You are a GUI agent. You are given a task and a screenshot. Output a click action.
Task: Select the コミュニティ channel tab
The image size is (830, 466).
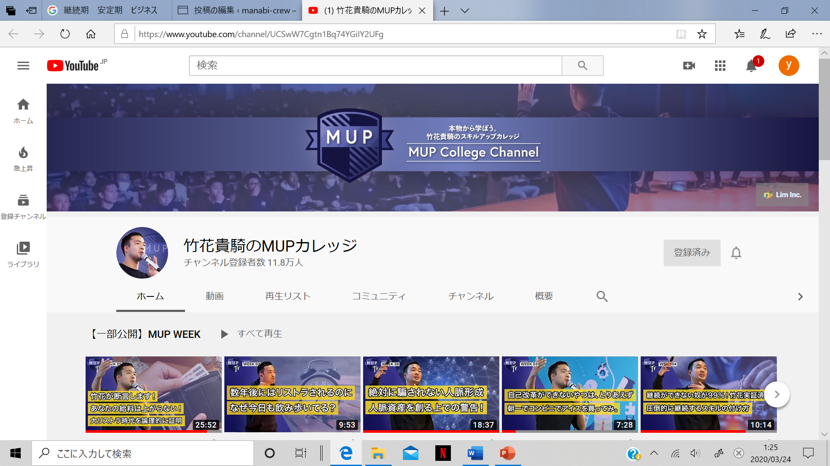coord(379,296)
